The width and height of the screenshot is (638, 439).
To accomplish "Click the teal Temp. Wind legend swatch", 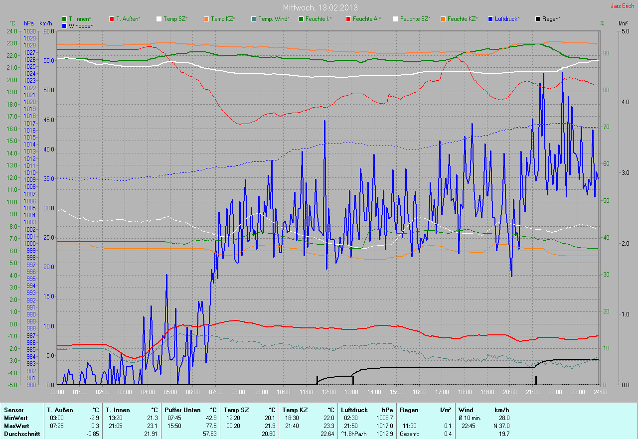I will click(x=254, y=19).
